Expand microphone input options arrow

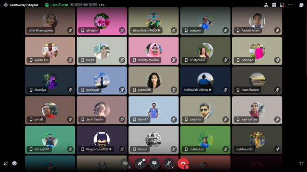pyautogui.click(x=172, y=167)
